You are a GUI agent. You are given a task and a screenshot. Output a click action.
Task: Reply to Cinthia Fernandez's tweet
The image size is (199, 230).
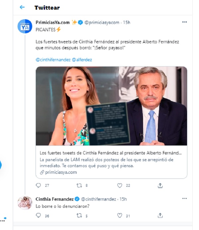pyautogui.click(x=38, y=216)
